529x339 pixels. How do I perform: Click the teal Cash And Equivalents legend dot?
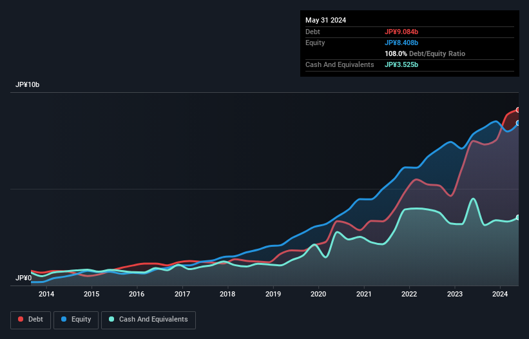pos(111,319)
